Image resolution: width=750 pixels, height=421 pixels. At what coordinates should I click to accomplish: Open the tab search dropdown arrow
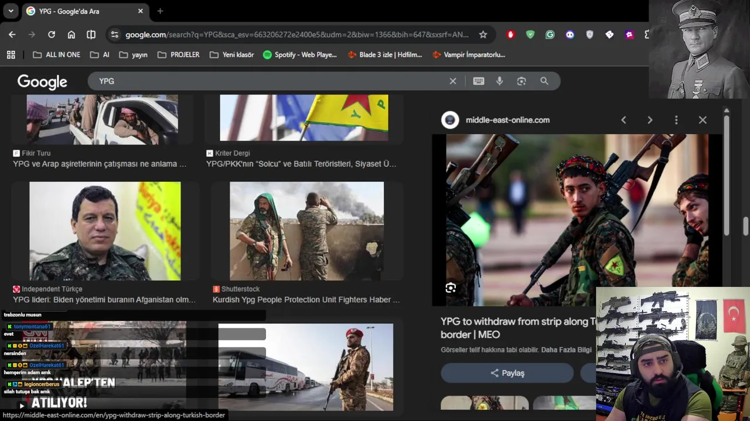11,11
